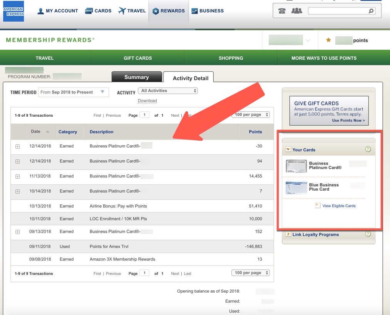The image size is (390, 315).
Task: Switch to the Summary tab
Action: pyautogui.click(x=137, y=77)
